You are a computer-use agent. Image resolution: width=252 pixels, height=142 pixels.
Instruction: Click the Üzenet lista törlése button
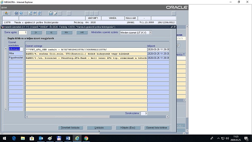[x=157, y=128]
